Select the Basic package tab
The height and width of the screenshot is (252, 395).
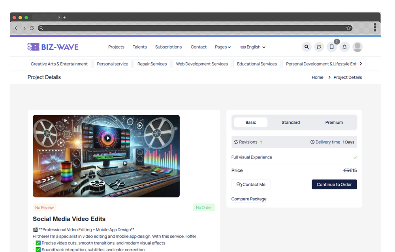pos(251,122)
